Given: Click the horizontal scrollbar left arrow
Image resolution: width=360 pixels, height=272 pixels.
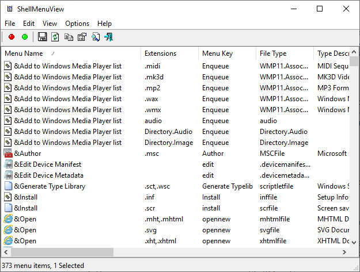Looking at the screenshot, I should [x=6, y=252].
